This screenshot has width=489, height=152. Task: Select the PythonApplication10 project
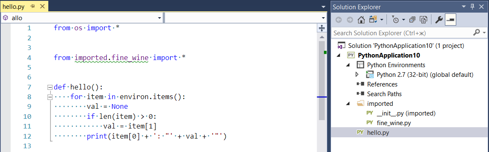point(389,55)
